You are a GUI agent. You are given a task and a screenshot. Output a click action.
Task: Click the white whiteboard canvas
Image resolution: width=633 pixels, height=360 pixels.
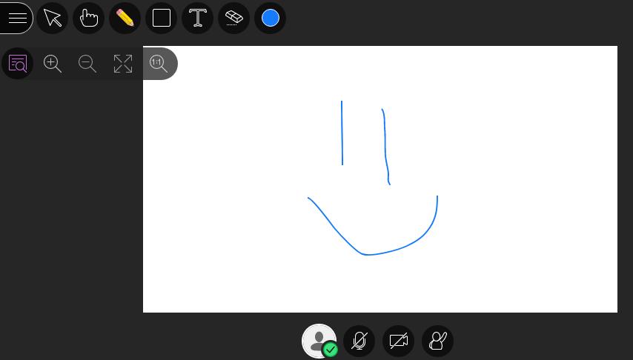tap(380, 179)
